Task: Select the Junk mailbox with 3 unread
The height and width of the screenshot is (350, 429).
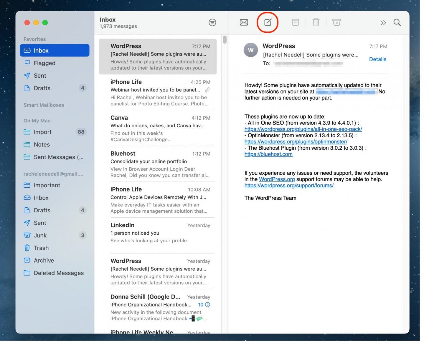Action: click(40, 235)
